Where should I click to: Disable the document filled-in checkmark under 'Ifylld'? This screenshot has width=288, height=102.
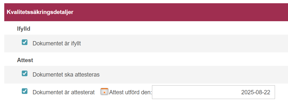25,42
